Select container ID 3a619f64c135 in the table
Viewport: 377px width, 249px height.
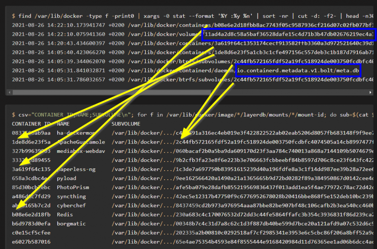click(31, 169)
